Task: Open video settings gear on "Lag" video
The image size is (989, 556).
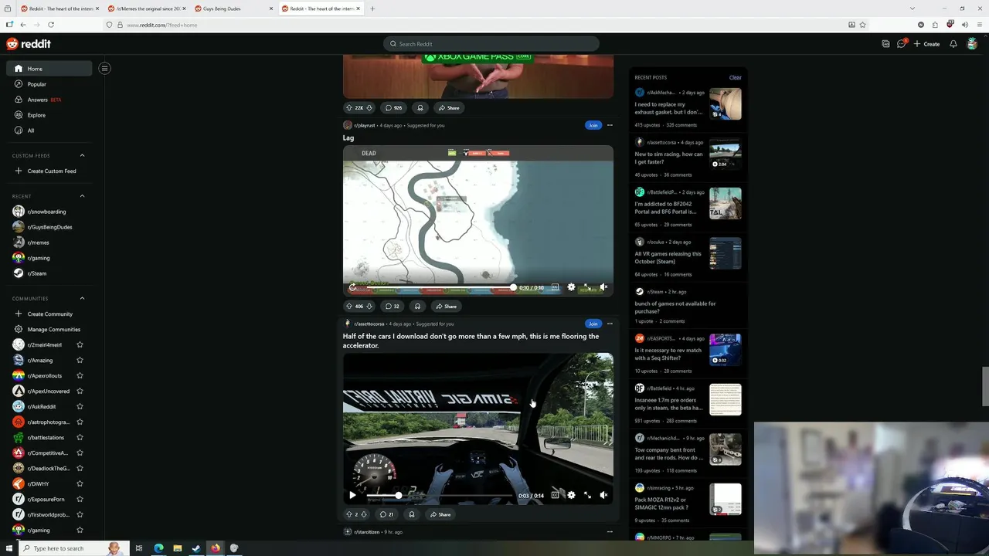Action: coord(571,287)
